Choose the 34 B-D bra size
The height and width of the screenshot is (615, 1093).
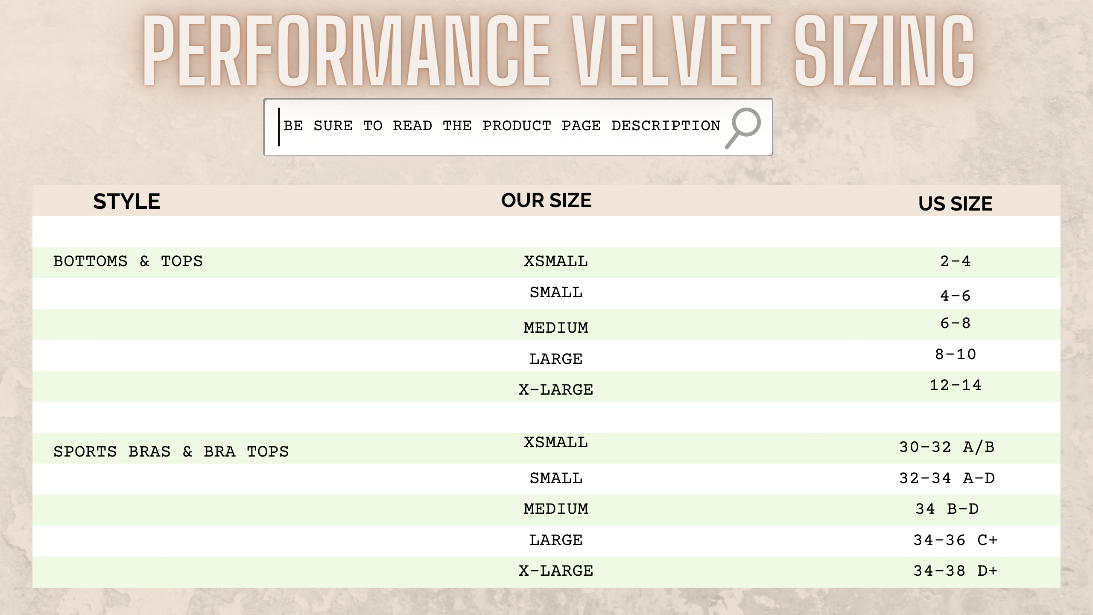coord(947,509)
